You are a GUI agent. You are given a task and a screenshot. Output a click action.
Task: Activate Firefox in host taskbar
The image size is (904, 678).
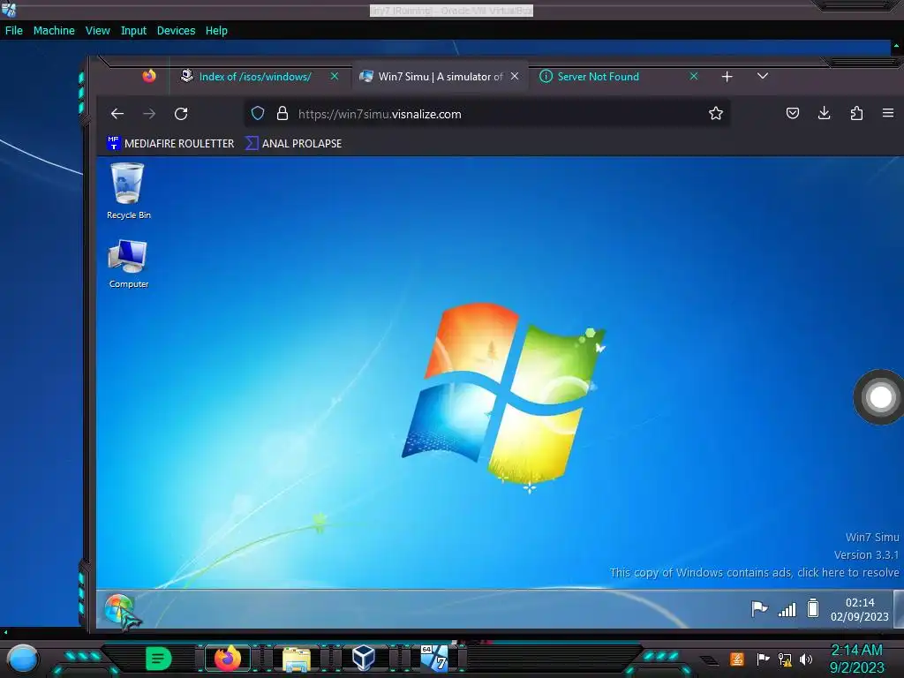pyautogui.click(x=228, y=659)
